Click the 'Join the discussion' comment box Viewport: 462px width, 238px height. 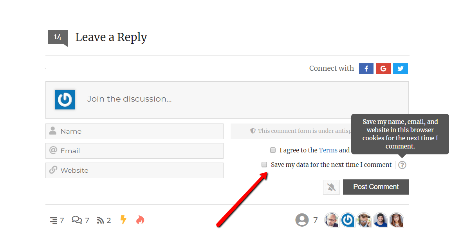235,99
